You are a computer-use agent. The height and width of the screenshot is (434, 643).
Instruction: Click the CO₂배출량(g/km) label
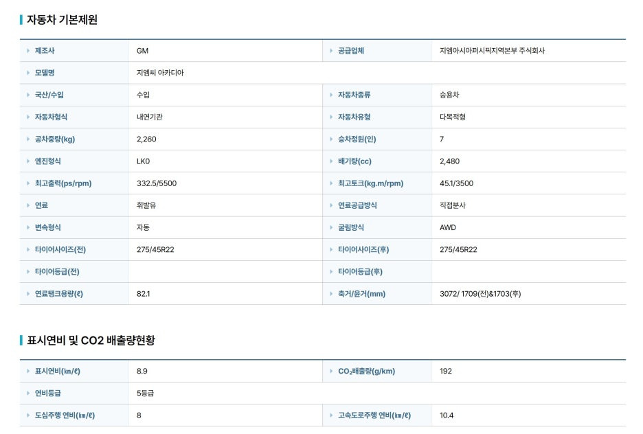pyautogui.click(x=366, y=372)
